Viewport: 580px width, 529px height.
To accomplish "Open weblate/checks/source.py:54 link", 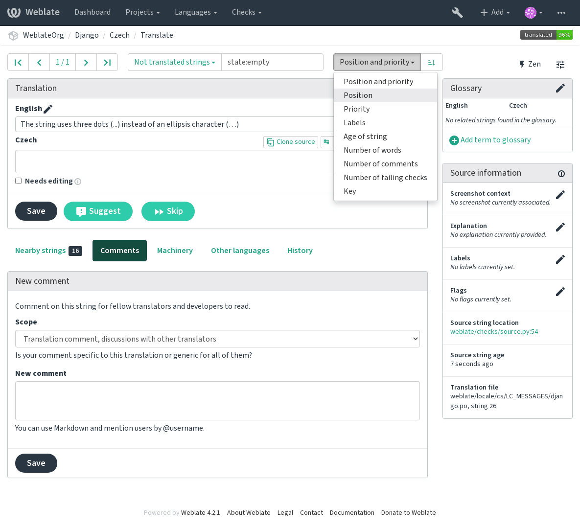I will pos(494,332).
